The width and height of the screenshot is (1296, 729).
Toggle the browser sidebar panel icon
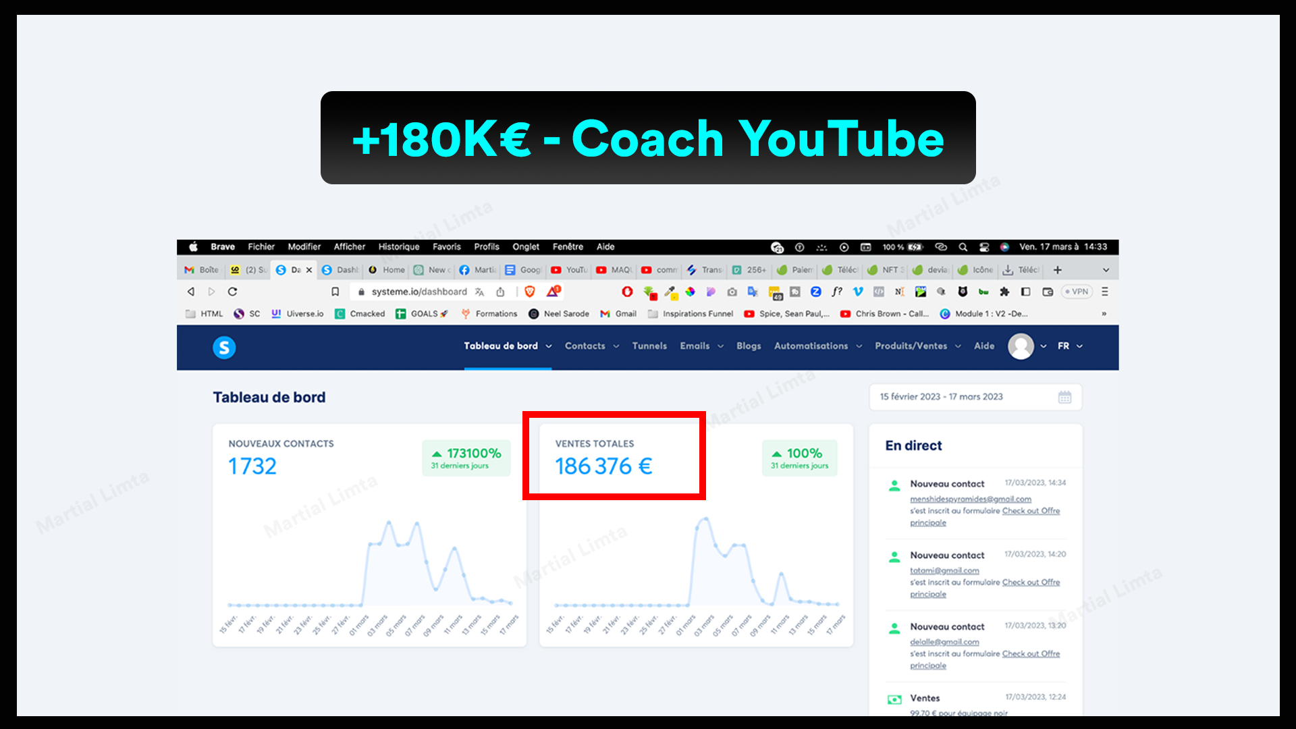1025,292
